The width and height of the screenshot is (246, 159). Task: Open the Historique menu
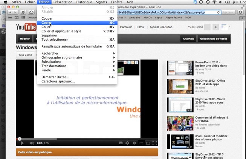[84, 2]
